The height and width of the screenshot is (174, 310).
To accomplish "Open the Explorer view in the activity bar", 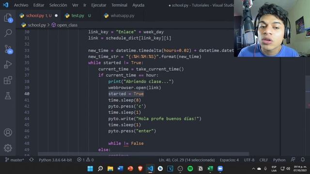I will click(x=8, y=18).
